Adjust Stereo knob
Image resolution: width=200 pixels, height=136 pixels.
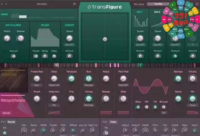click(178, 99)
